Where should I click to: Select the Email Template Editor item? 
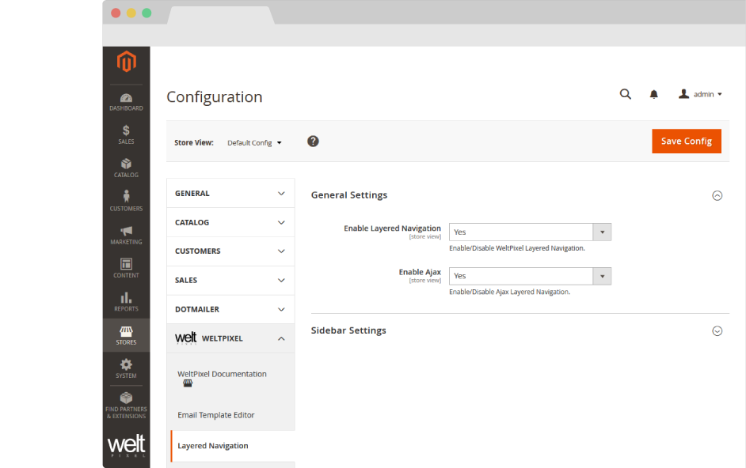[216, 415]
